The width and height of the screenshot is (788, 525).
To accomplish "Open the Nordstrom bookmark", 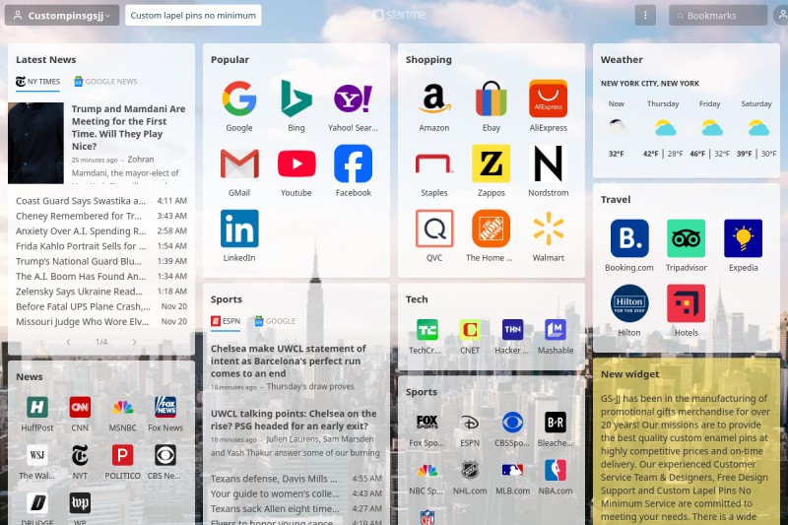I will 548,164.
